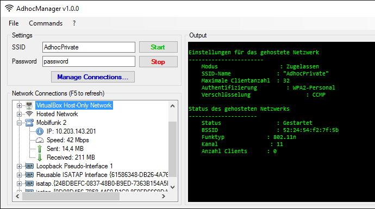
Task: Click the green Sent arrow icon
Action: pyautogui.click(x=40, y=149)
